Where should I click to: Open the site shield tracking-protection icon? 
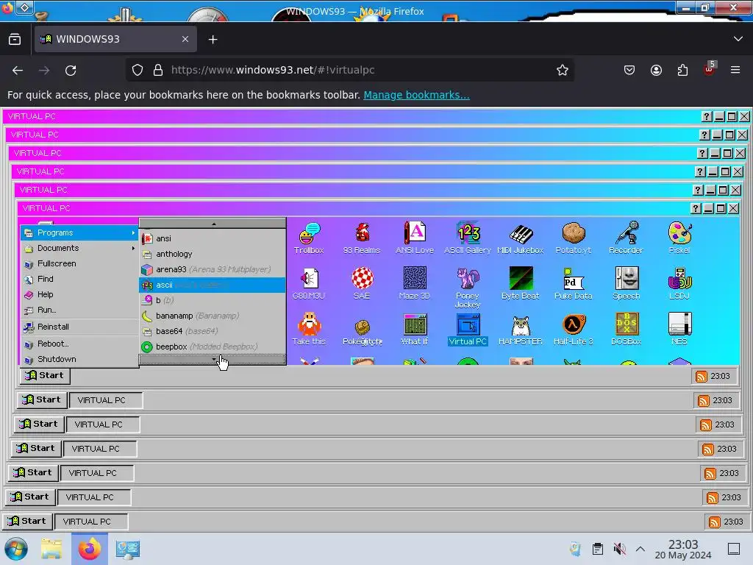[138, 70]
